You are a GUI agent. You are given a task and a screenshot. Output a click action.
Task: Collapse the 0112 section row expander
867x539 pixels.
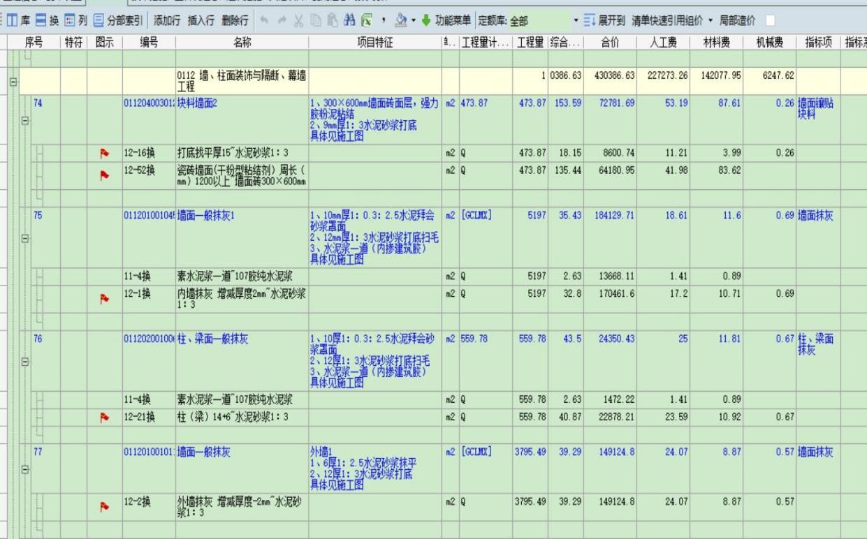coord(14,82)
